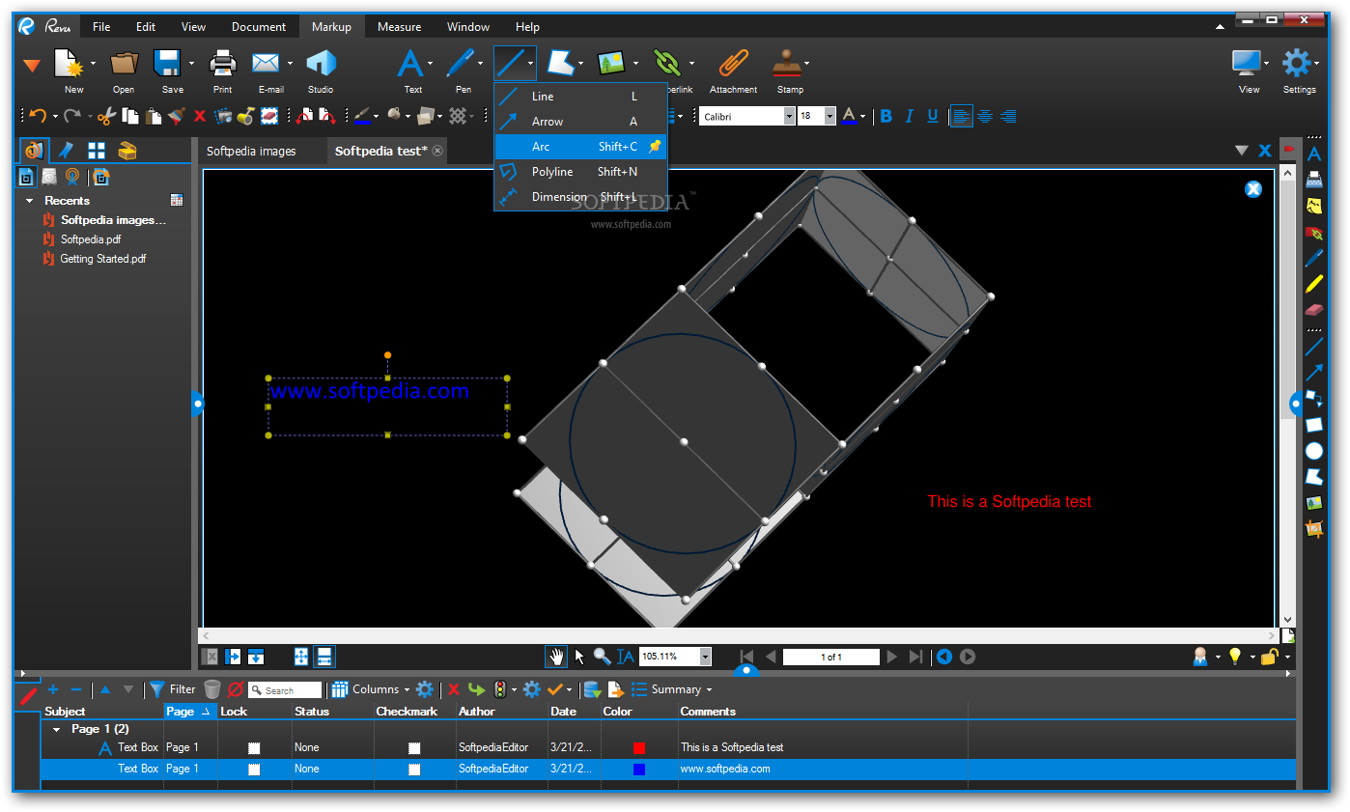
Task: Switch to the Softpedia images tab
Action: coord(251,151)
